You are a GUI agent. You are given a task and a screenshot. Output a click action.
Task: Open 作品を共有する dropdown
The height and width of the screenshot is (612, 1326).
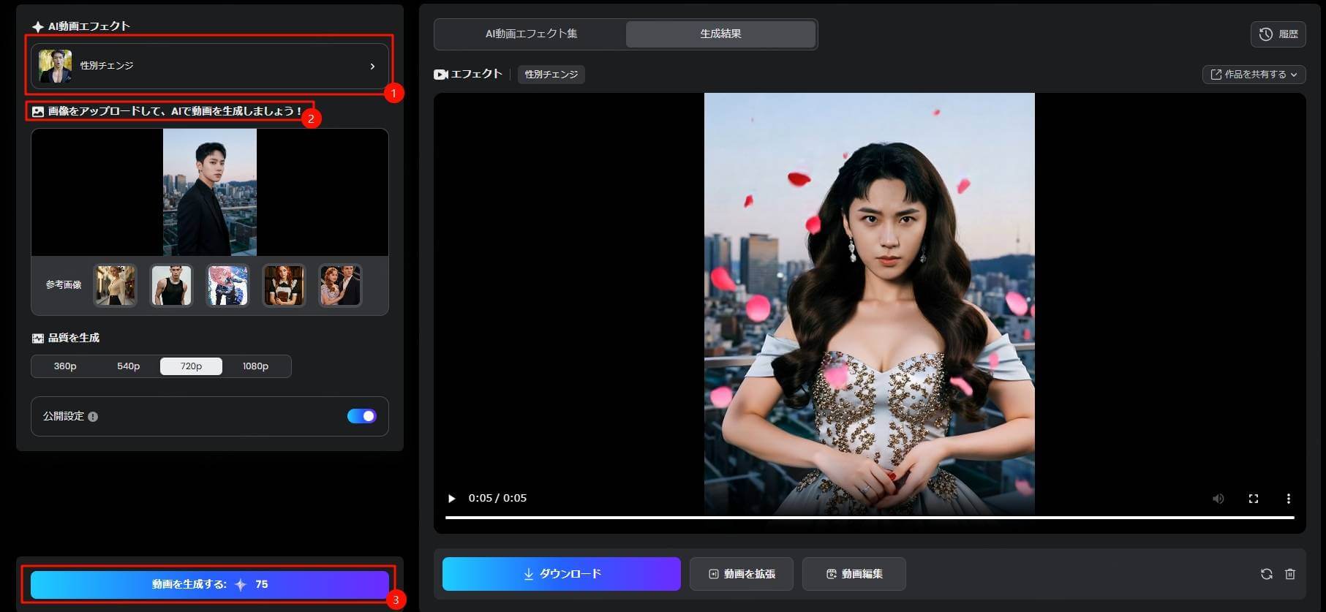coord(1254,75)
